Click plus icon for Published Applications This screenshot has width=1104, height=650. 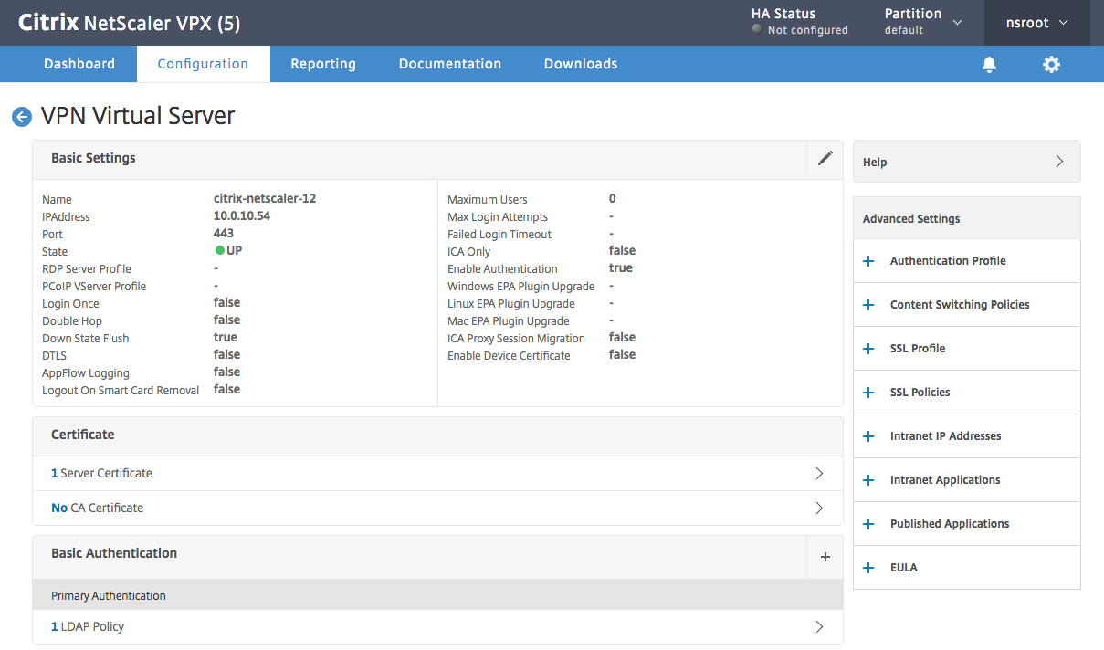pyautogui.click(x=868, y=524)
